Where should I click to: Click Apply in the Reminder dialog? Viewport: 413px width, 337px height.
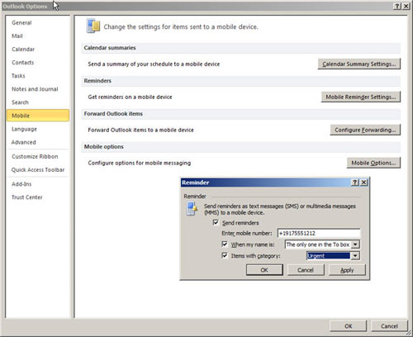point(347,270)
